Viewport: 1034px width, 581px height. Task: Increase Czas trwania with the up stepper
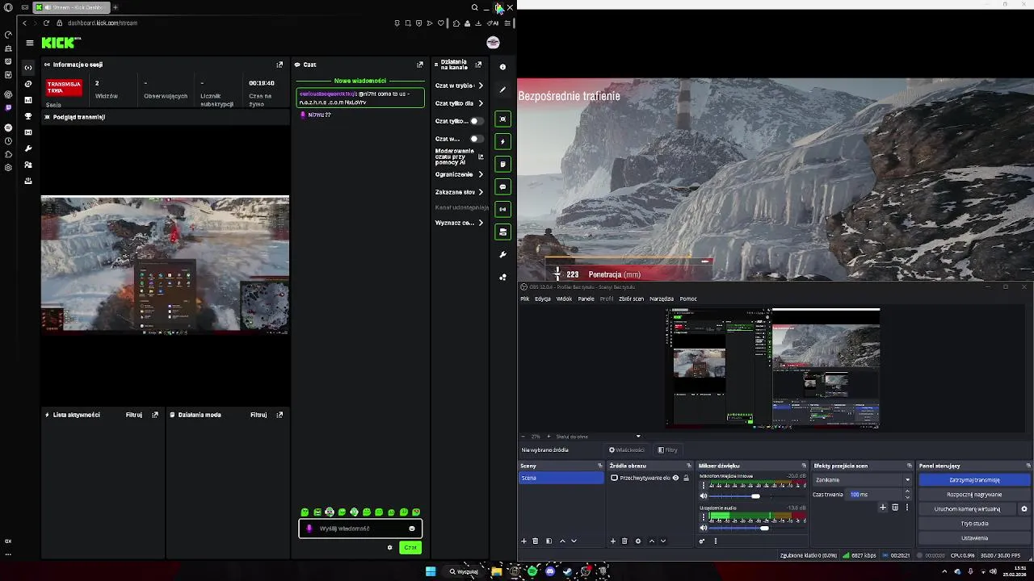pyautogui.click(x=907, y=491)
